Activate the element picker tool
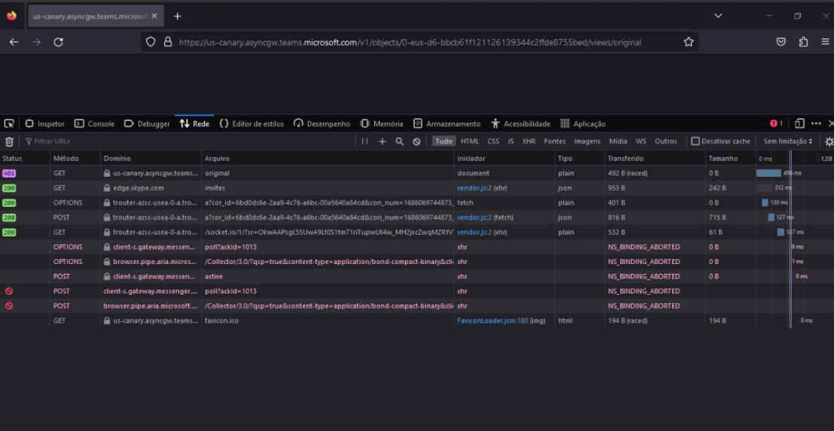834x431 pixels. coord(9,123)
